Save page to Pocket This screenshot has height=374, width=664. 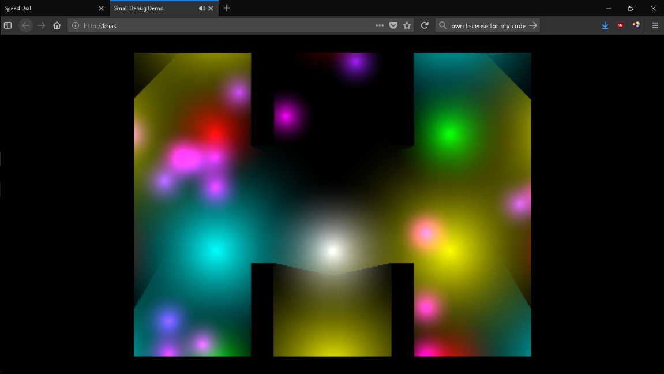(393, 25)
